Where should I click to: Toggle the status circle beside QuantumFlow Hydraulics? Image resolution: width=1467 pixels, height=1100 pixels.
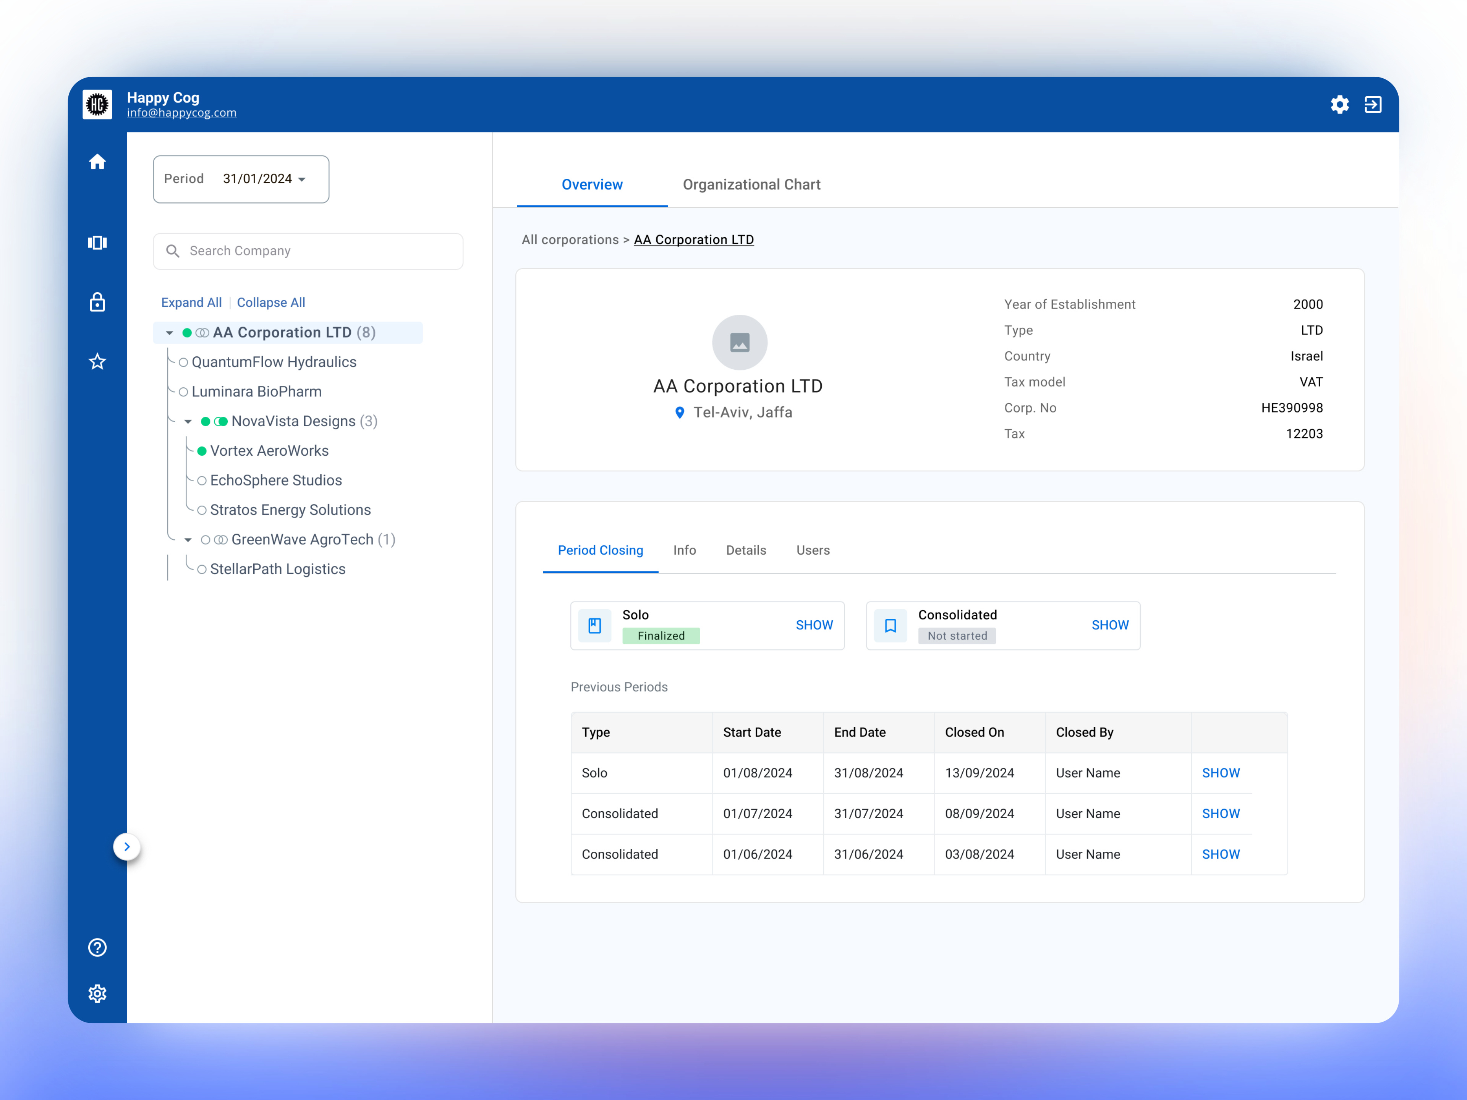pyautogui.click(x=183, y=362)
